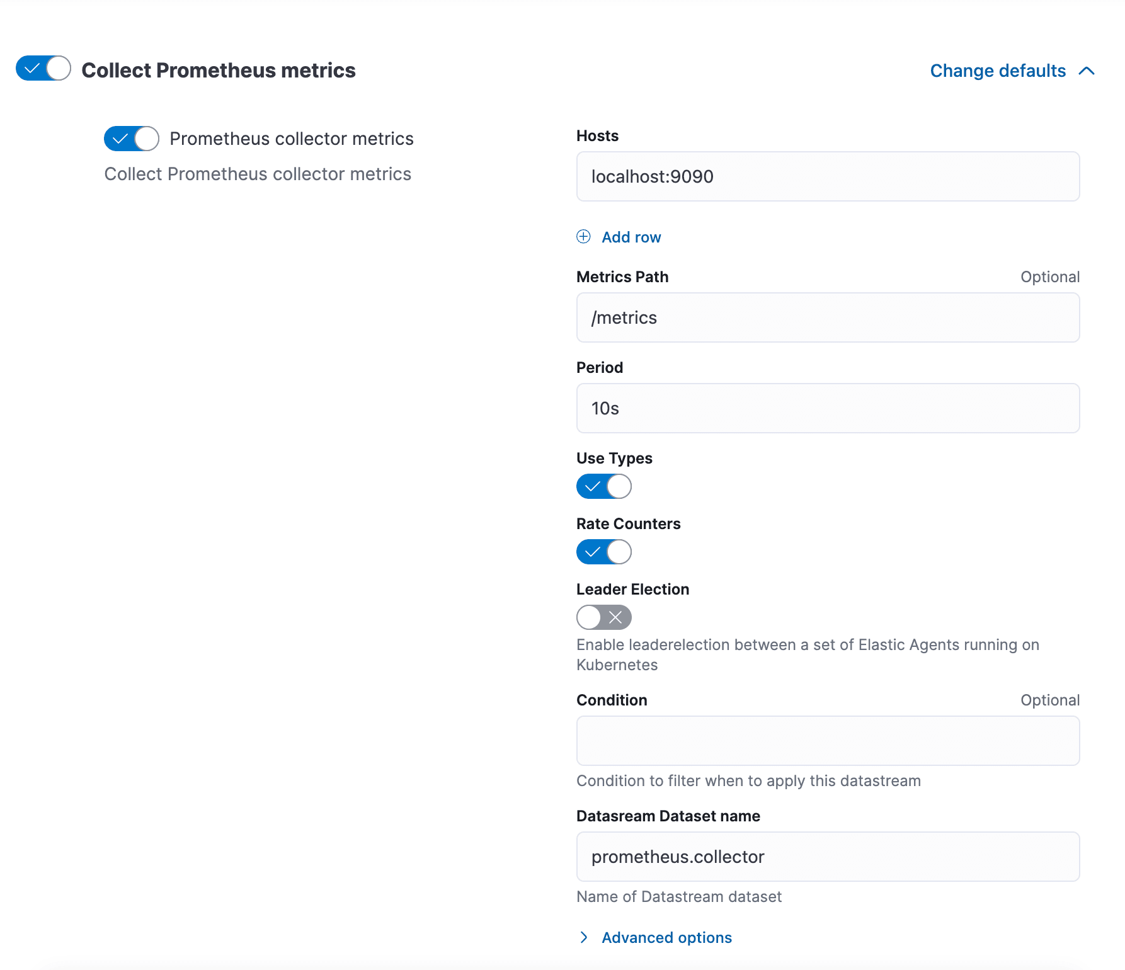Image resolution: width=1125 pixels, height=970 pixels.
Task: Click the prometheus.collector dataset name field
Action: click(828, 857)
